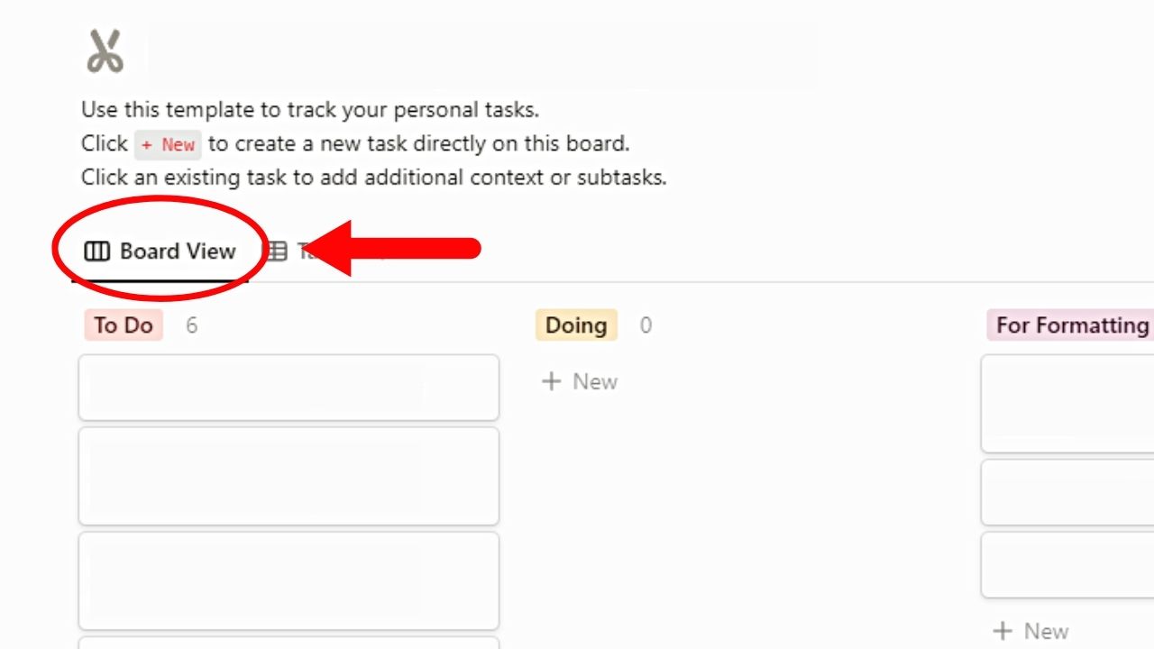This screenshot has width=1154, height=649.
Task: Select the first card in To Do
Action: pyautogui.click(x=288, y=388)
